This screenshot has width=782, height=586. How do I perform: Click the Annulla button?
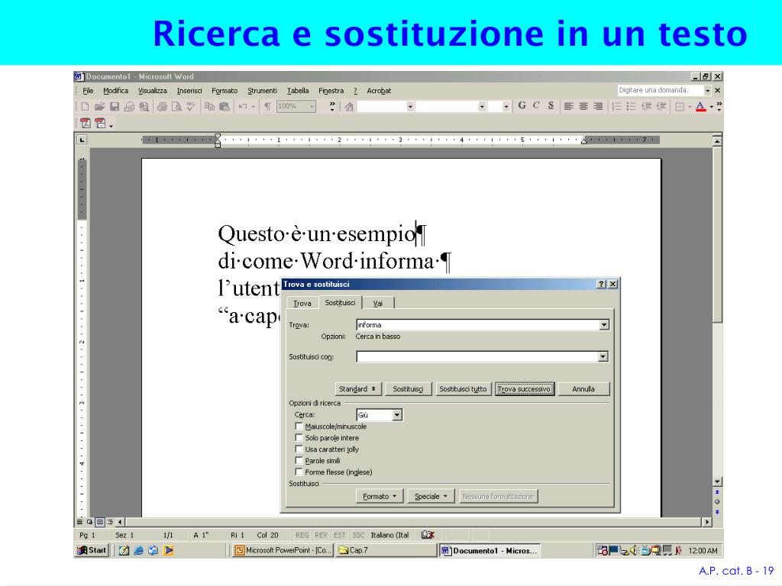pyautogui.click(x=583, y=389)
